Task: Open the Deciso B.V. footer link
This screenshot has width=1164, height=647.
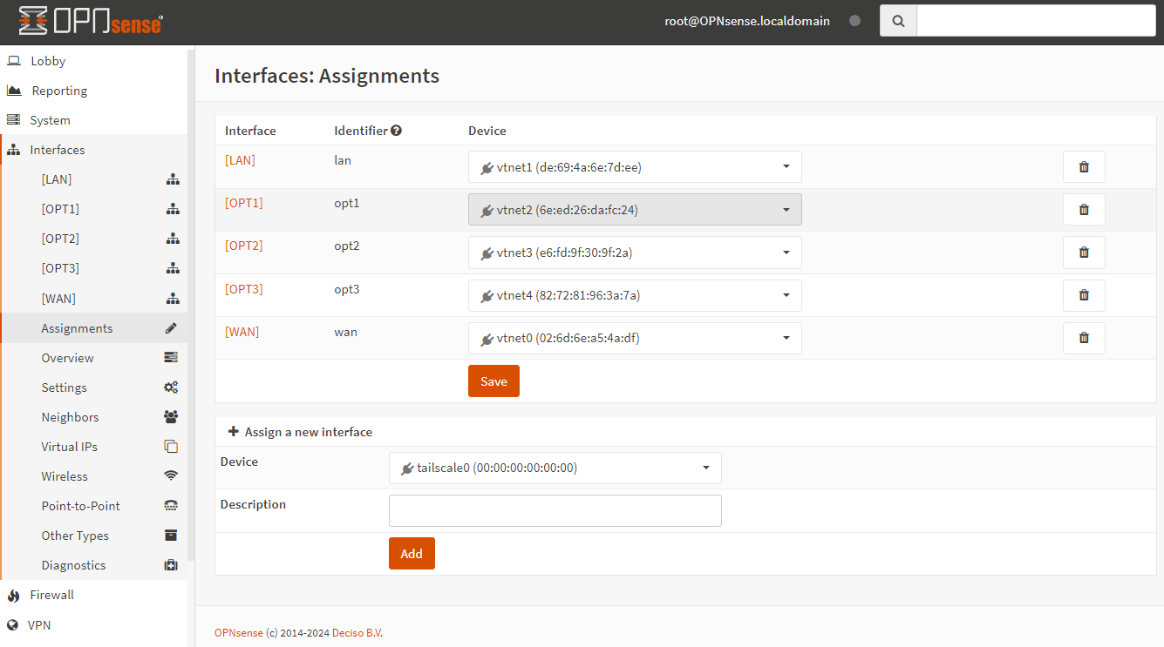Action: coord(357,633)
